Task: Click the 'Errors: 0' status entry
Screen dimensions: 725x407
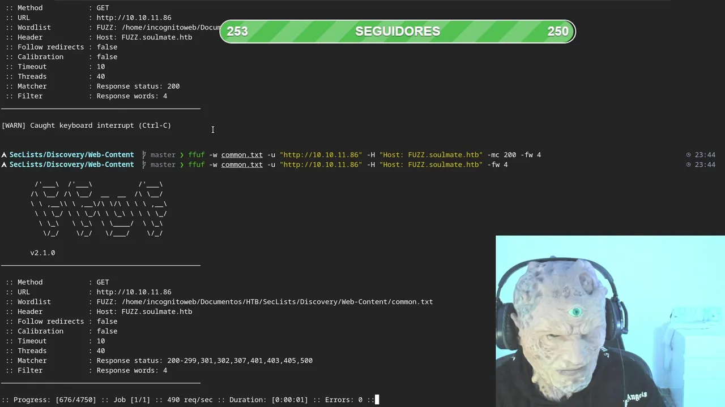Action: click(x=344, y=400)
